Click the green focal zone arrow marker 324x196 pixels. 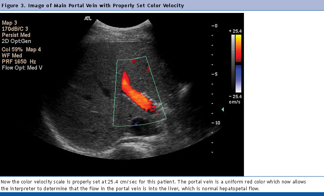click(223, 109)
